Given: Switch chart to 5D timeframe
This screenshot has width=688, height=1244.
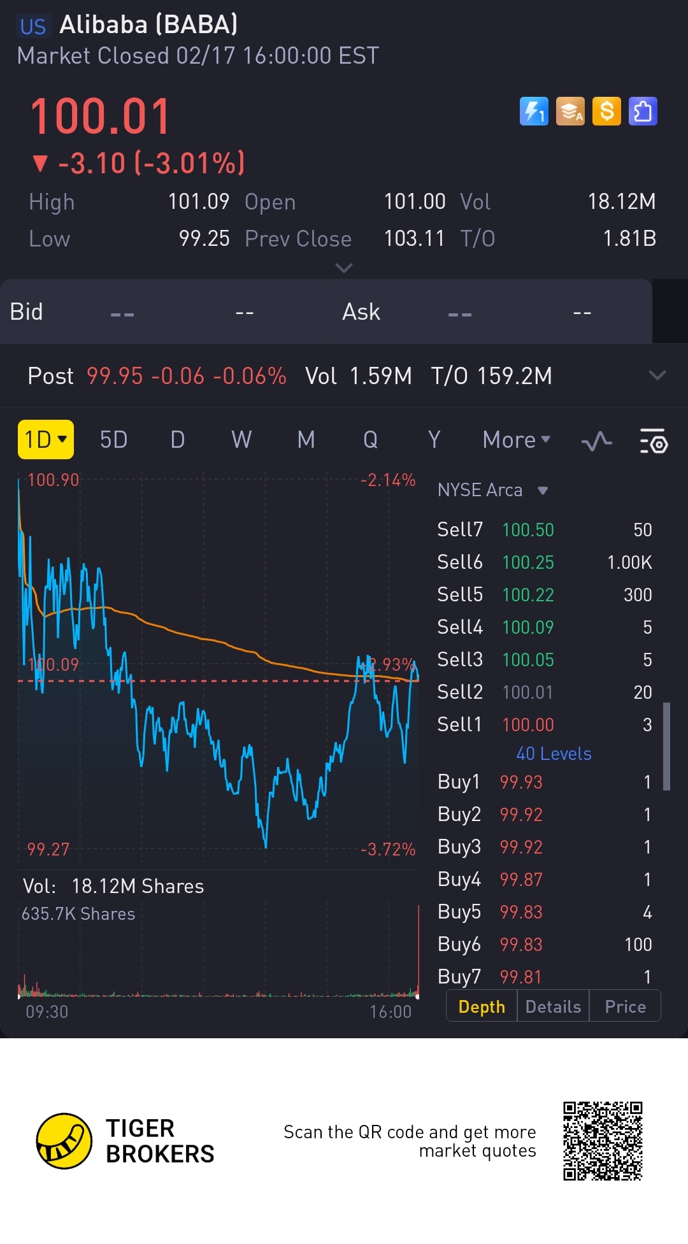Looking at the screenshot, I should point(113,440).
